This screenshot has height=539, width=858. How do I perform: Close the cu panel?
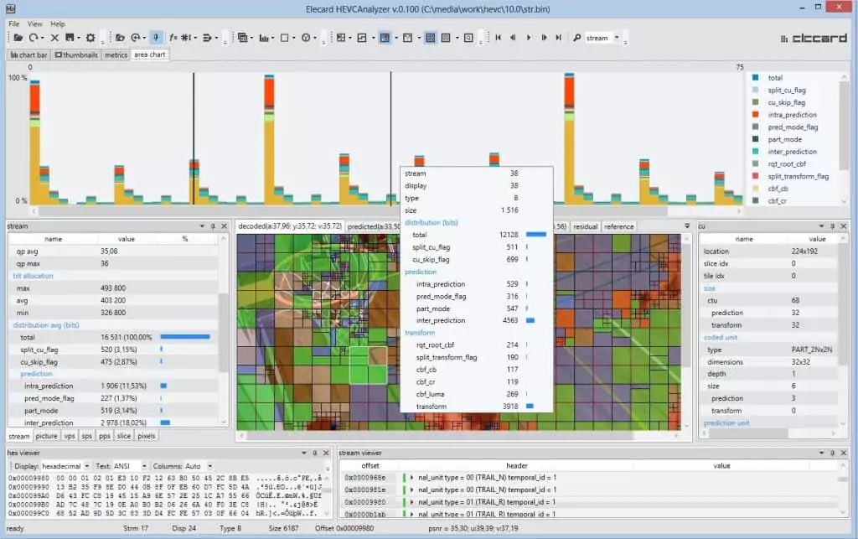[843, 226]
